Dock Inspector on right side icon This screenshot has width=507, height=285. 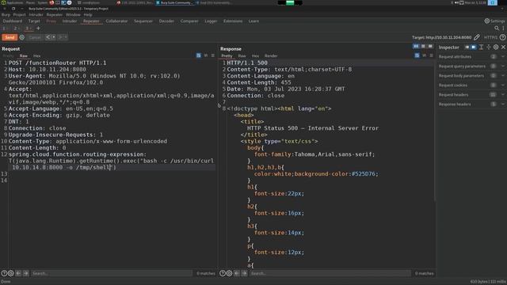coord(474,47)
